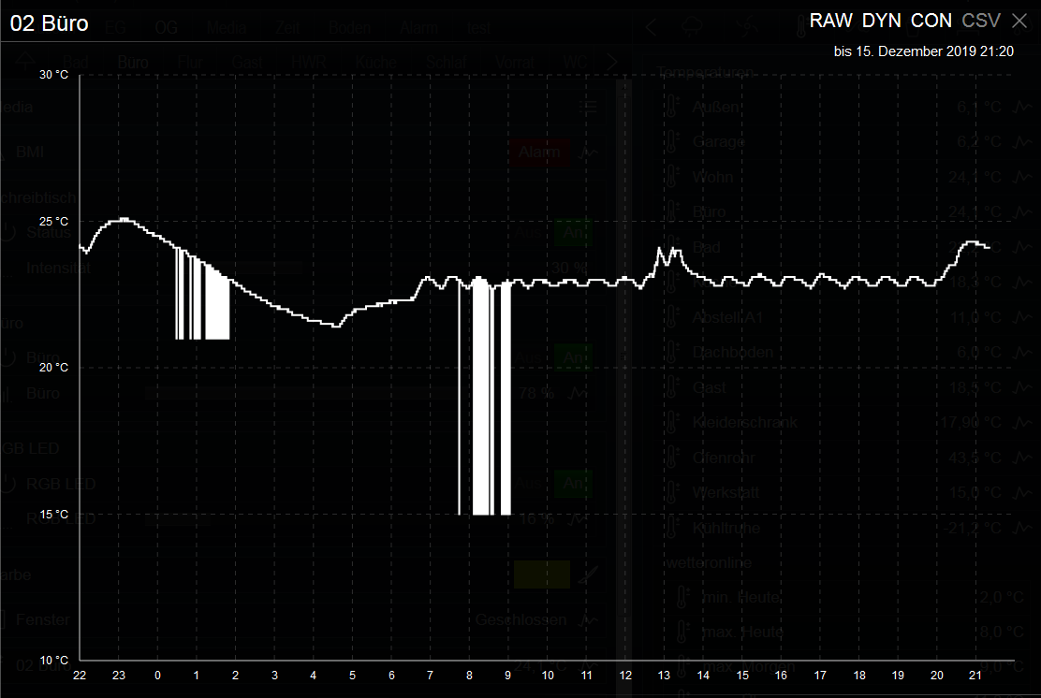The width and height of the screenshot is (1041, 698).
Task: Select the DYN chart mode
Action: point(883,21)
